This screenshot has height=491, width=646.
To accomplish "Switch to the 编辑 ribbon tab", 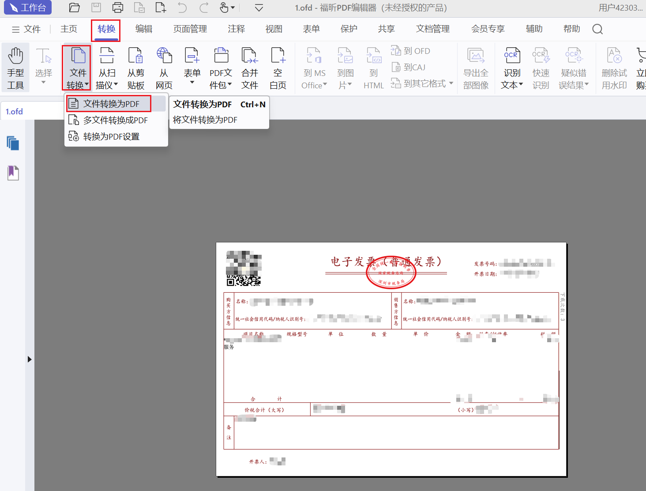I will [144, 29].
